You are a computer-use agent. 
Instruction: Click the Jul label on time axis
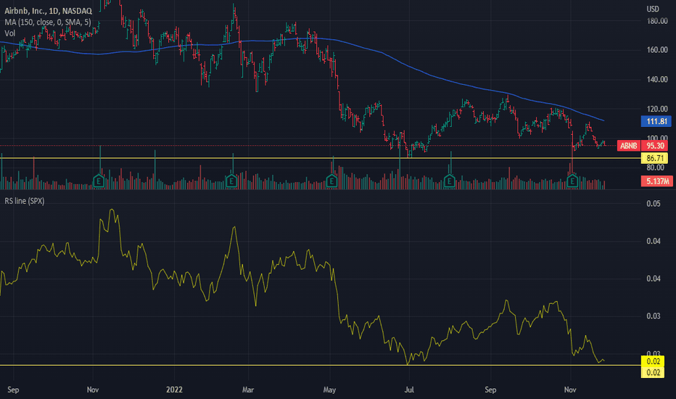pyautogui.click(x=409, y=390)
